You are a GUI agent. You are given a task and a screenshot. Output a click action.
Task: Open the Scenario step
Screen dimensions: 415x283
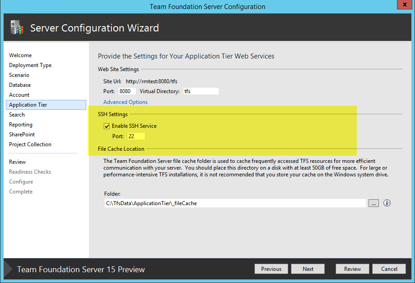(19, 75)
